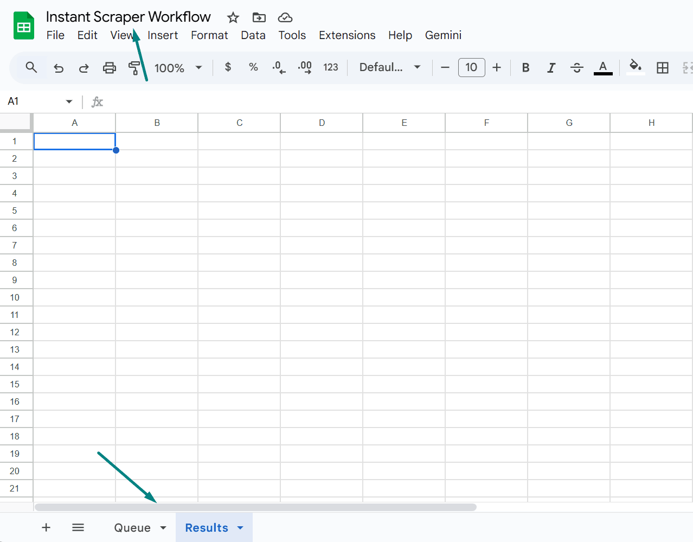Screen dimensions: 693x542
Task: Open more number formats 123
Action: coord(331,67)
